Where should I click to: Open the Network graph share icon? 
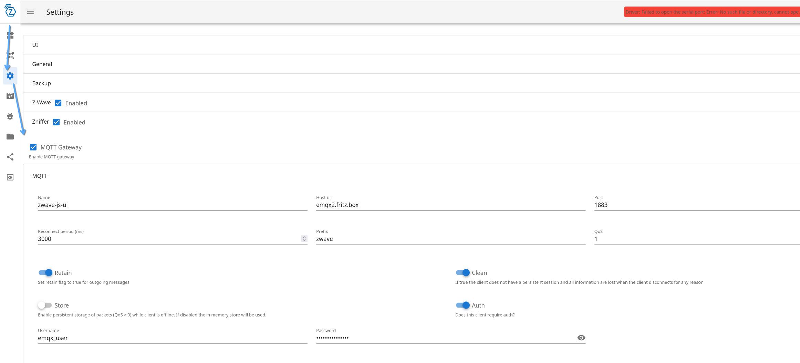10,157
